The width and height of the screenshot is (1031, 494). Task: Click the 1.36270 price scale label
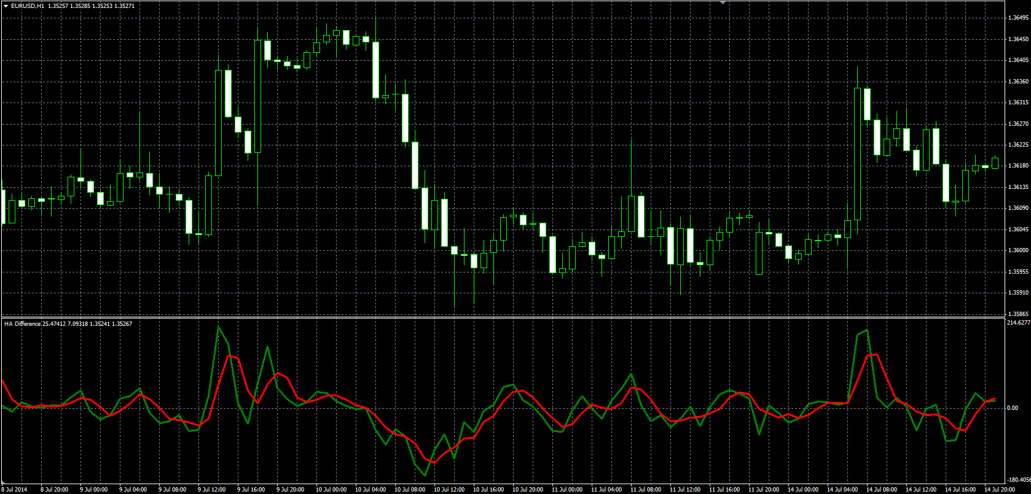coord(1018,124)
